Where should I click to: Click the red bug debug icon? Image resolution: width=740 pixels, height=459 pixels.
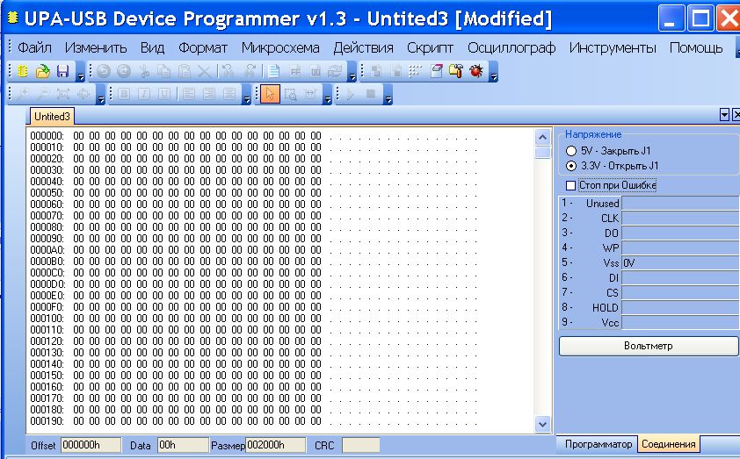pyautogui.click(x=476, y=71)
